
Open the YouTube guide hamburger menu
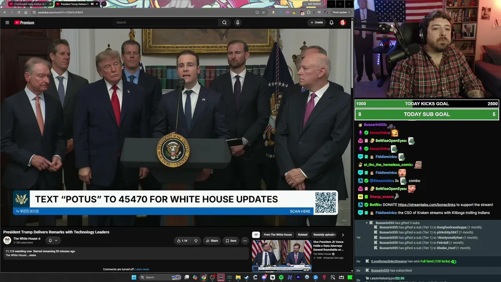click(x=7, y=23)
